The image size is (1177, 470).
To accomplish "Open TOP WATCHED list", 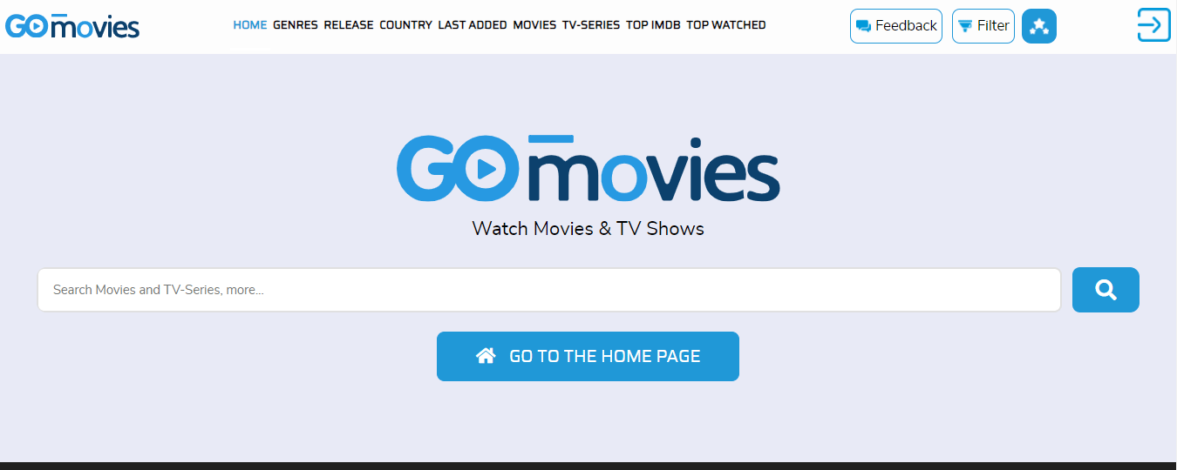I will click(726, 25).
